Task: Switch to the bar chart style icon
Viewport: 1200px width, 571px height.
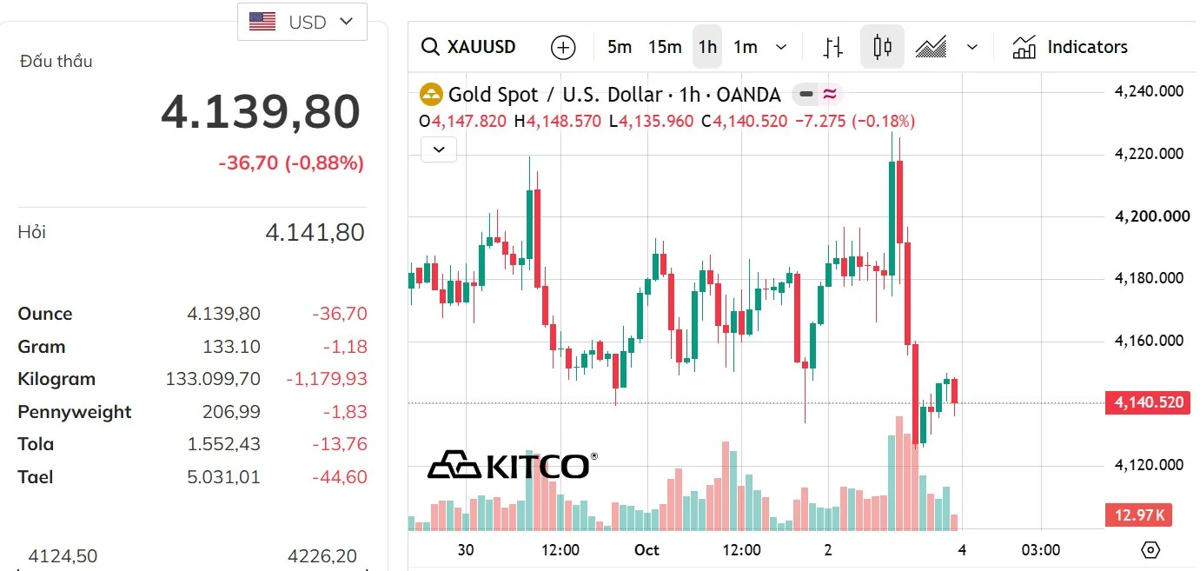Action: point(833,47)
